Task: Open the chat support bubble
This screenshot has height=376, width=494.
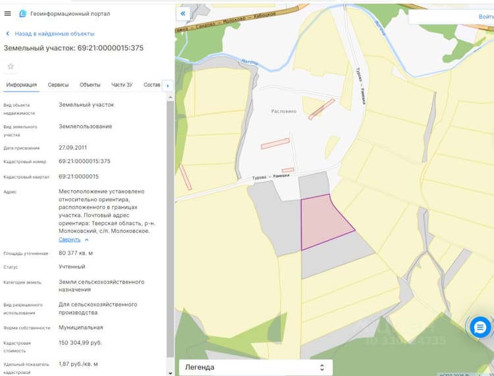Action: point(480,327)
